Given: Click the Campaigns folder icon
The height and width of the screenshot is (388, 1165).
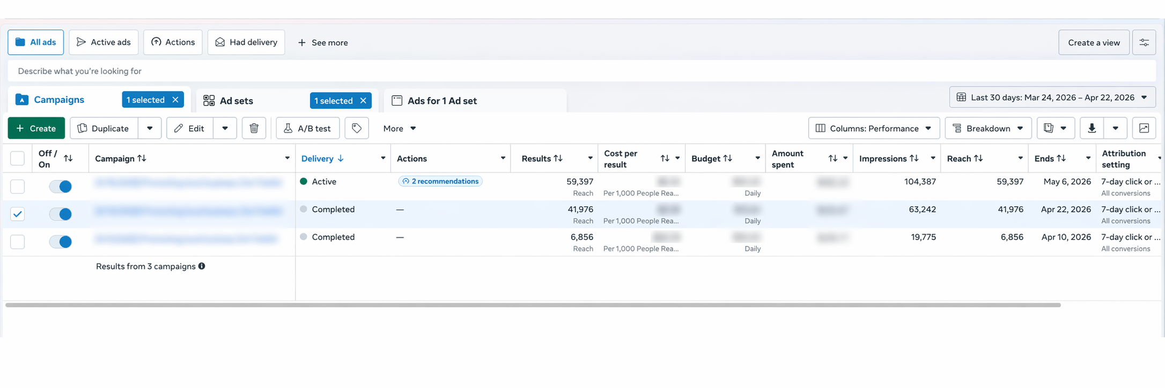Looking at the screenshot, I should (x=22, y=100).
